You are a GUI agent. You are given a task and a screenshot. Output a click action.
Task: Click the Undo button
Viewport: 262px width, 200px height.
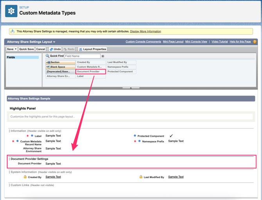click(x=55, y=49)
